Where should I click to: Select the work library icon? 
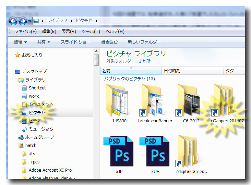click(x=24, y=96)
